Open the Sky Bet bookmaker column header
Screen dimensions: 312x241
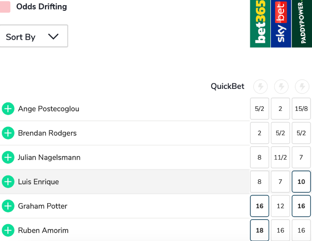281,23
